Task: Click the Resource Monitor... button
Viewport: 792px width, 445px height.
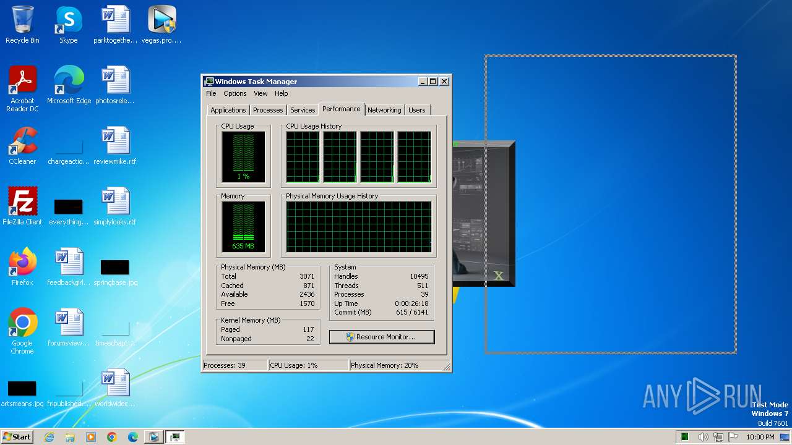Action: tap(382, 337)
